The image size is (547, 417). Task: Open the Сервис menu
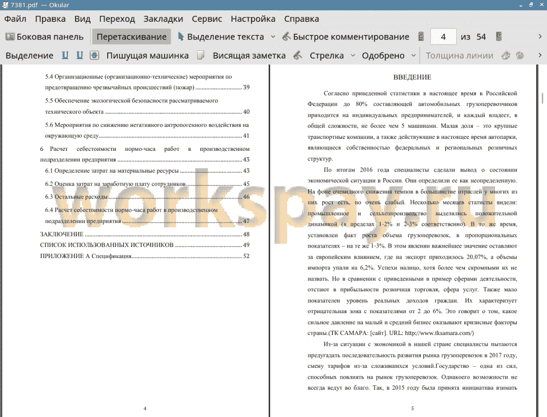pyautogui.click(x=207, y=19)
